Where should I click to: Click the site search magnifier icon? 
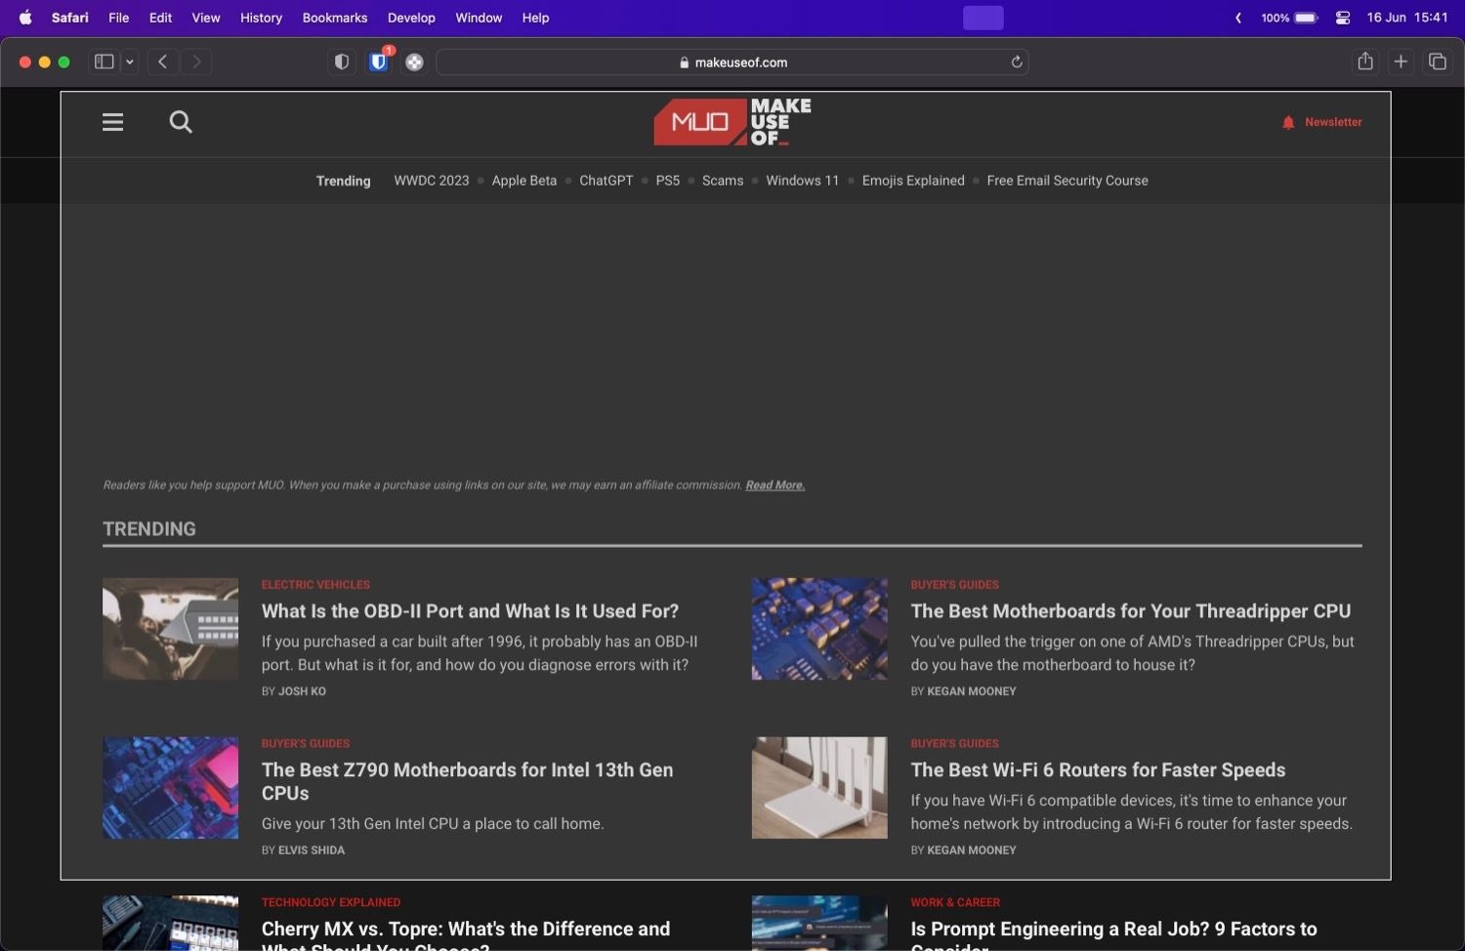click(181, 122)
